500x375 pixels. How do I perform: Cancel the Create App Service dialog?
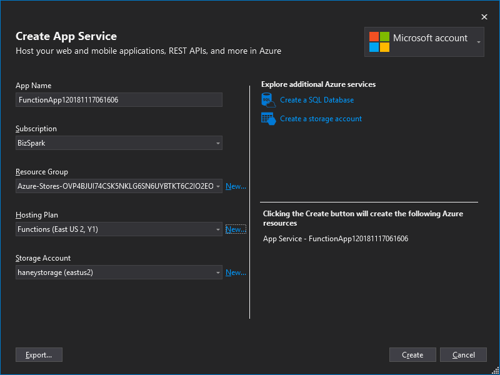463,354
